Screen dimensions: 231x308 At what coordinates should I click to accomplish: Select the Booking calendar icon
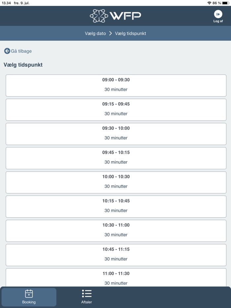(x=29, y=293)
